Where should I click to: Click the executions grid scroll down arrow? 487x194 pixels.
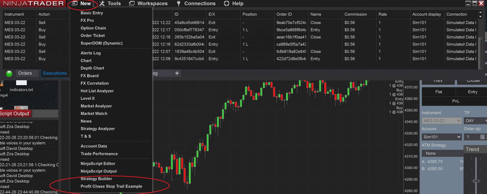point(480,16)
